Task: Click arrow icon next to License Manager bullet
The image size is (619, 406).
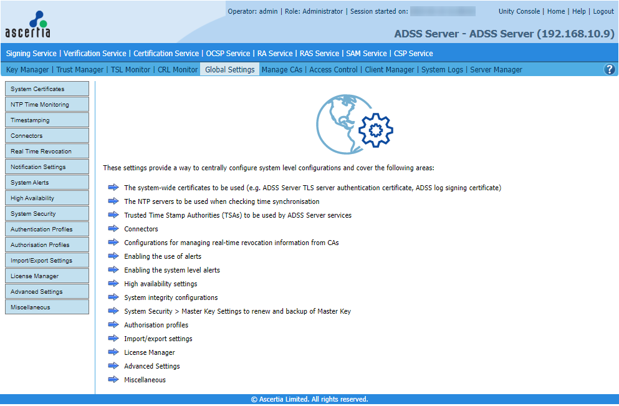Action: pyautogui.click(x=113, y=352)
